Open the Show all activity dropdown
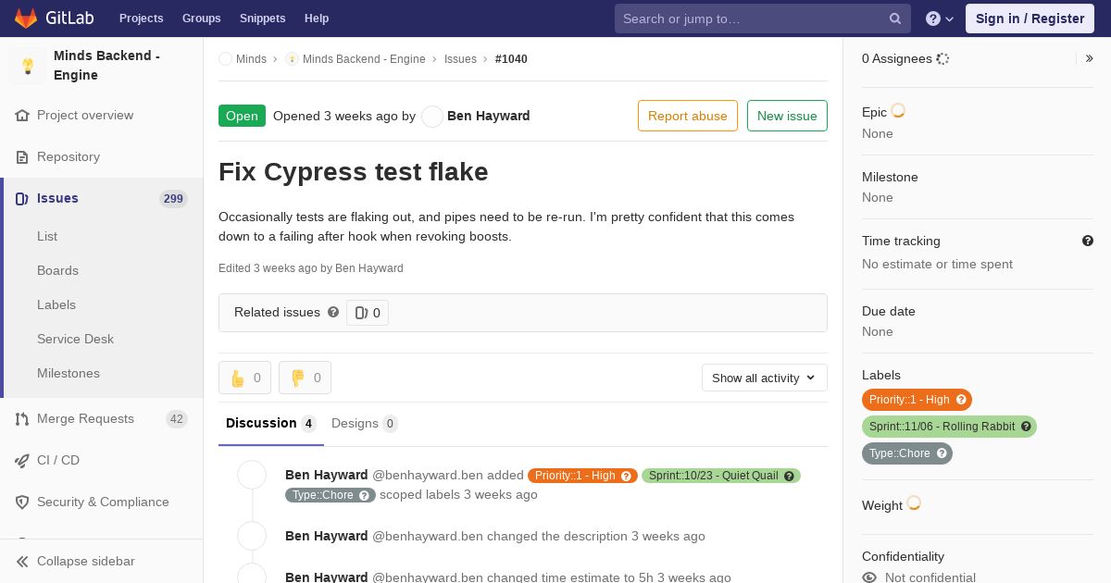The width and height of the screenshot is (1111, 583). [x=764, y=378]
